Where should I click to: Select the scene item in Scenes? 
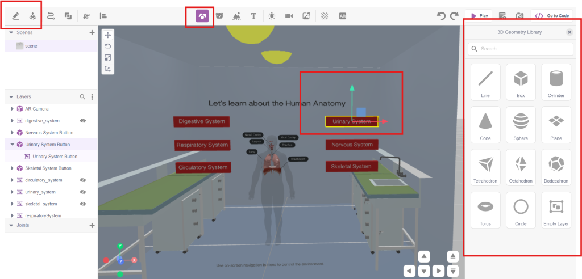[31, 46]
